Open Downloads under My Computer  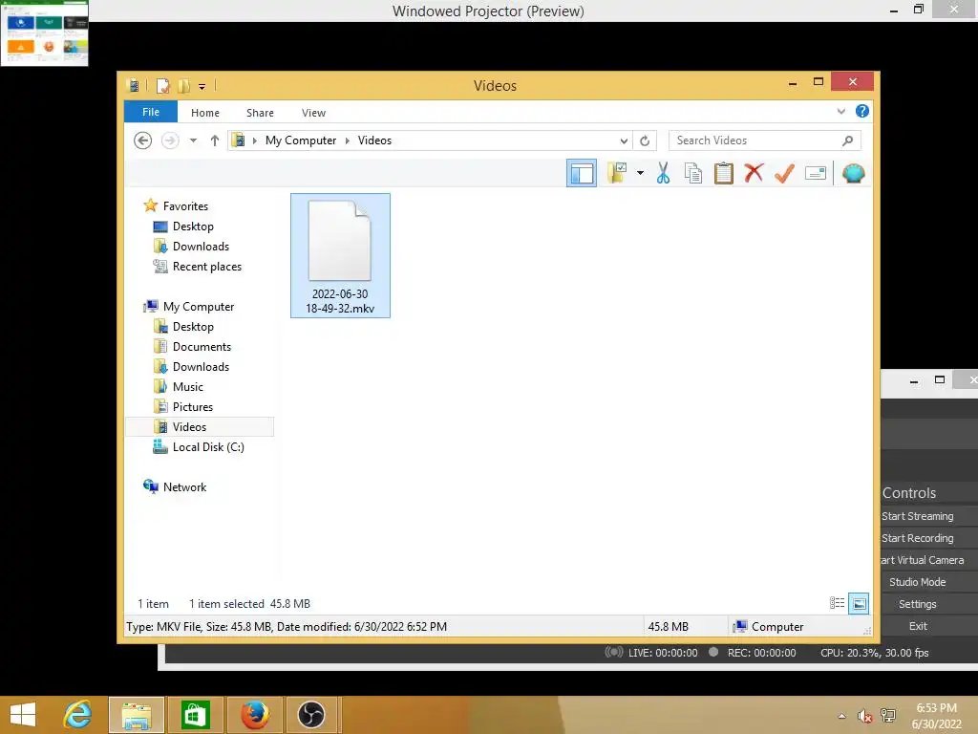click(201, 366)
